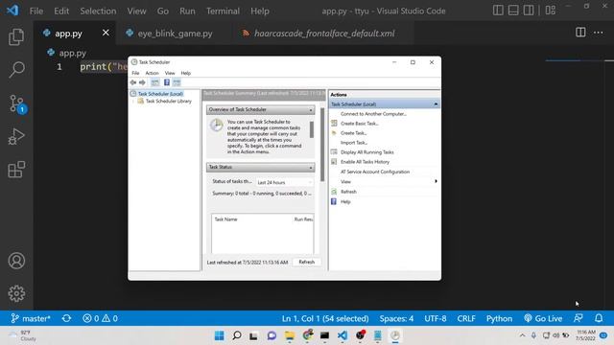The image size is (614, 345).
Task: Click the center pane vertical scrollbar
Action: tap(322, 145)
